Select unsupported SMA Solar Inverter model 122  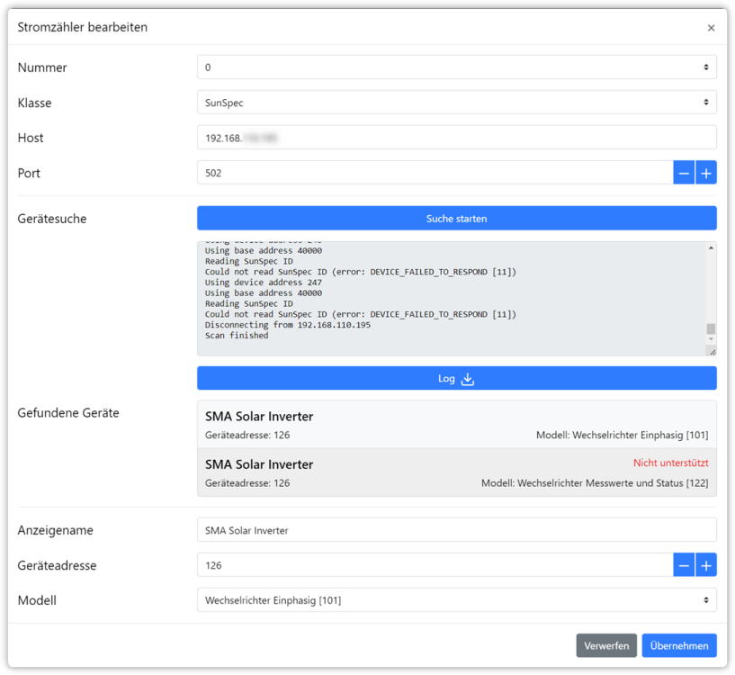[x=456, y=473]
